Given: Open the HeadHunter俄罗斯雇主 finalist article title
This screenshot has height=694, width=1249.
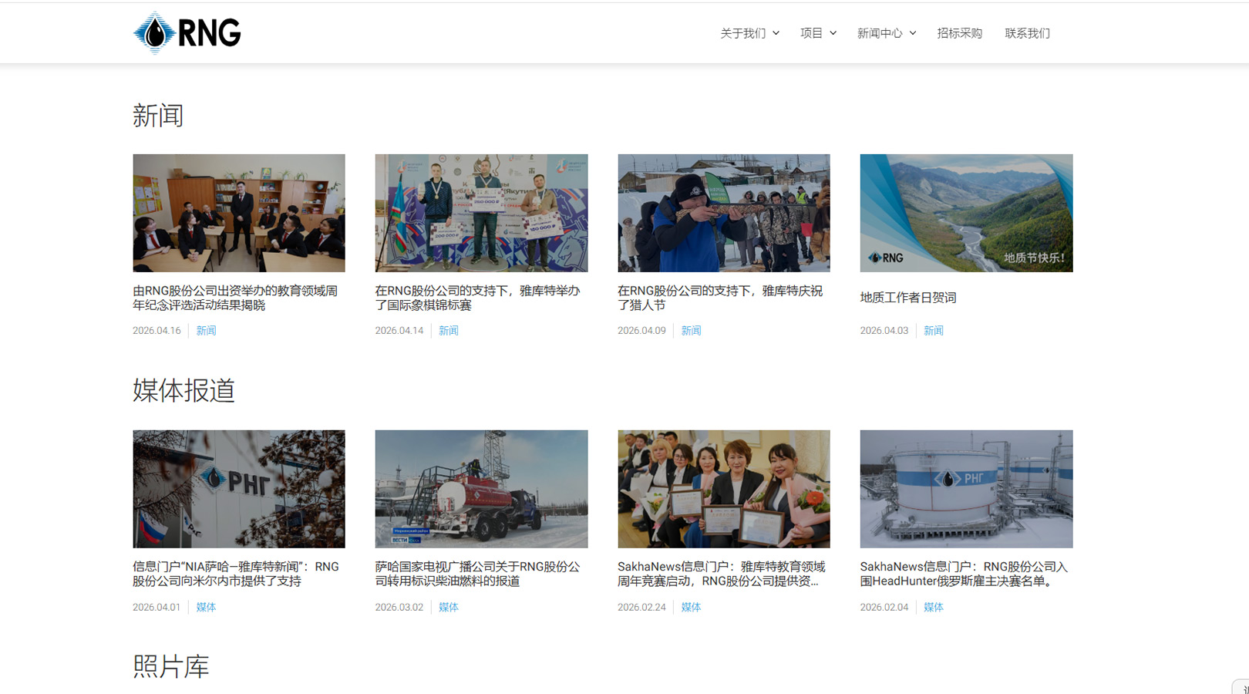Looking at the screenshot, I should (963, 574).
